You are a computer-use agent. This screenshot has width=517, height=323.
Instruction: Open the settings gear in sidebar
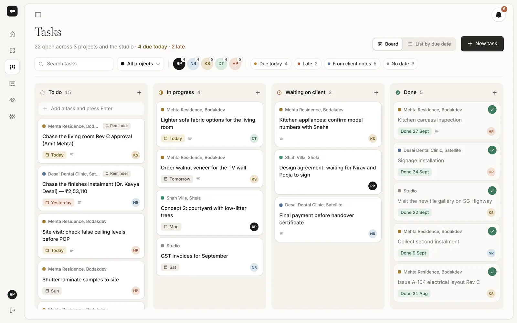tap(12, 117)
